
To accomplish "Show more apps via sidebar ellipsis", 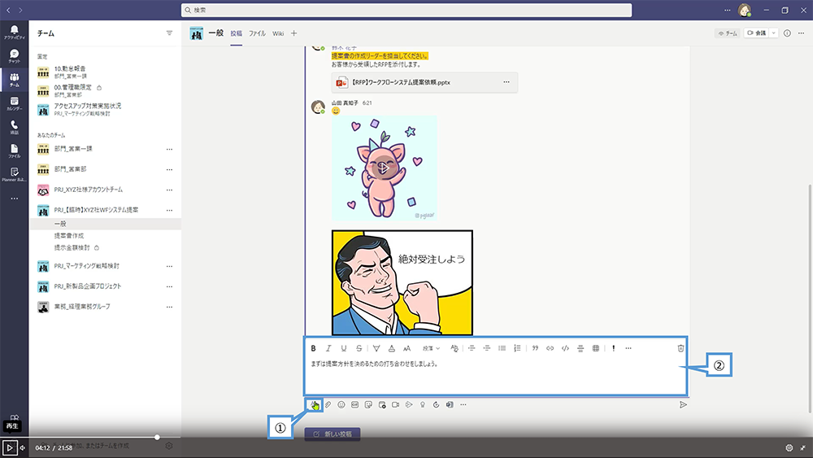I will pyautogui.click(x=14, y=198).
